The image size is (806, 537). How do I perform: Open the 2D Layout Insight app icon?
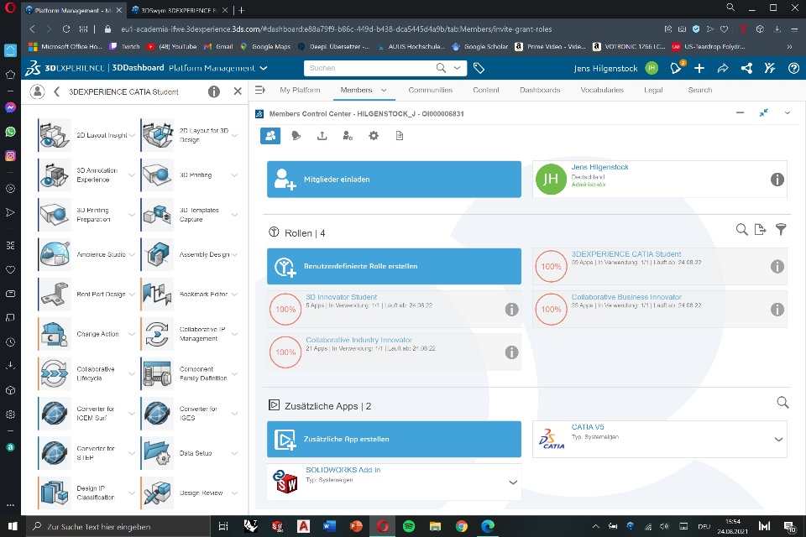coord(55,135)
